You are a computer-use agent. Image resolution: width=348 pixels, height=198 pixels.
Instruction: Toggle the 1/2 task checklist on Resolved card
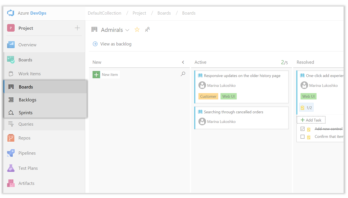click(306, 108)
